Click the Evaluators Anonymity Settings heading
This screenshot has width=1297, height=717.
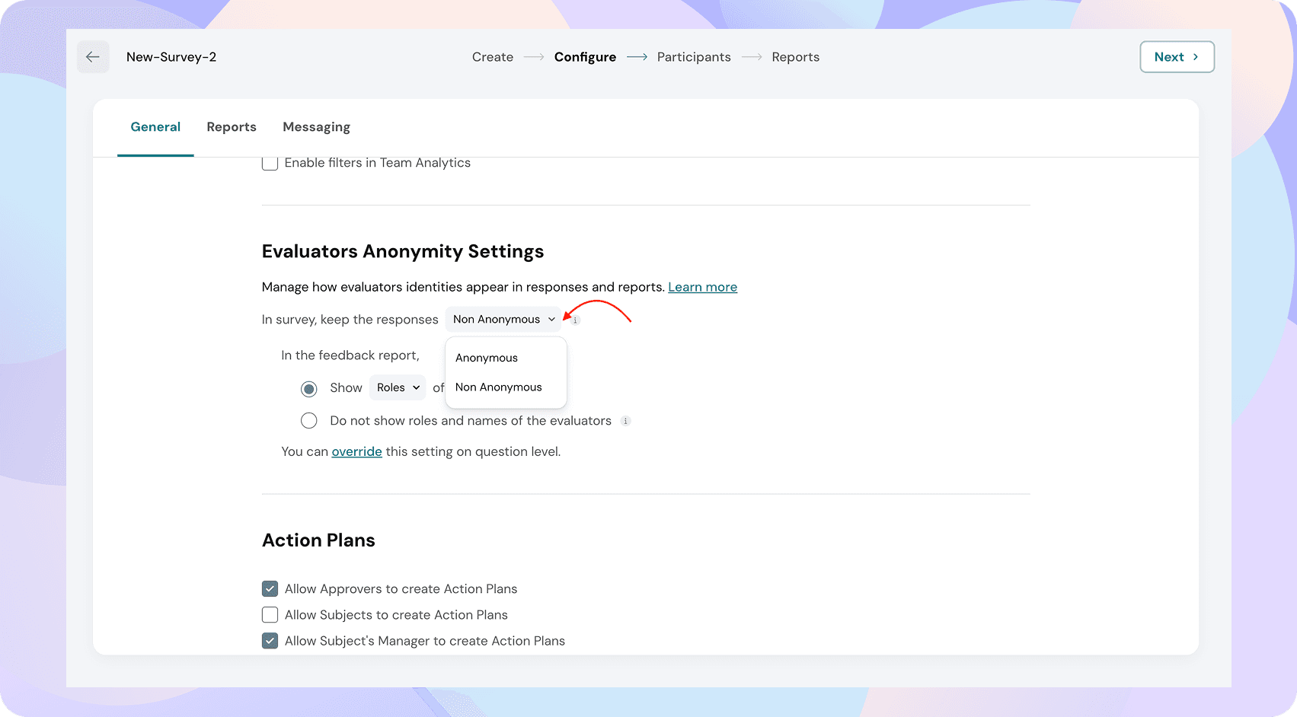pos(403,251)
